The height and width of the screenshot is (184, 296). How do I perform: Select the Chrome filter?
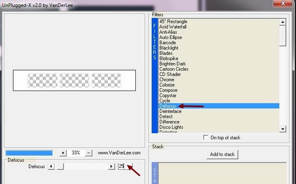(x=167, y=79)
